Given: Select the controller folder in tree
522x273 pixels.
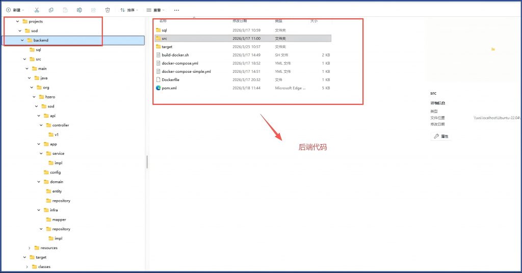Looking at the screenshot, I should pyautogui.click(x=60, y=125).
